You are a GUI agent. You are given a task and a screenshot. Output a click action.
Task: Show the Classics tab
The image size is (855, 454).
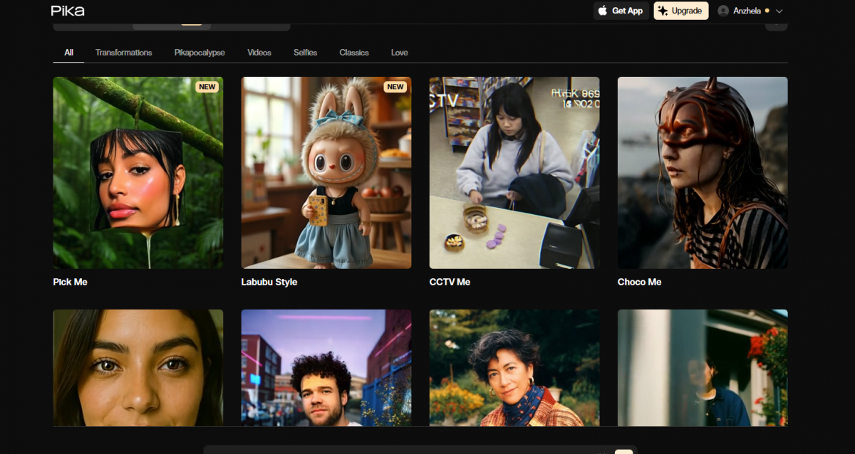(354, 53)
